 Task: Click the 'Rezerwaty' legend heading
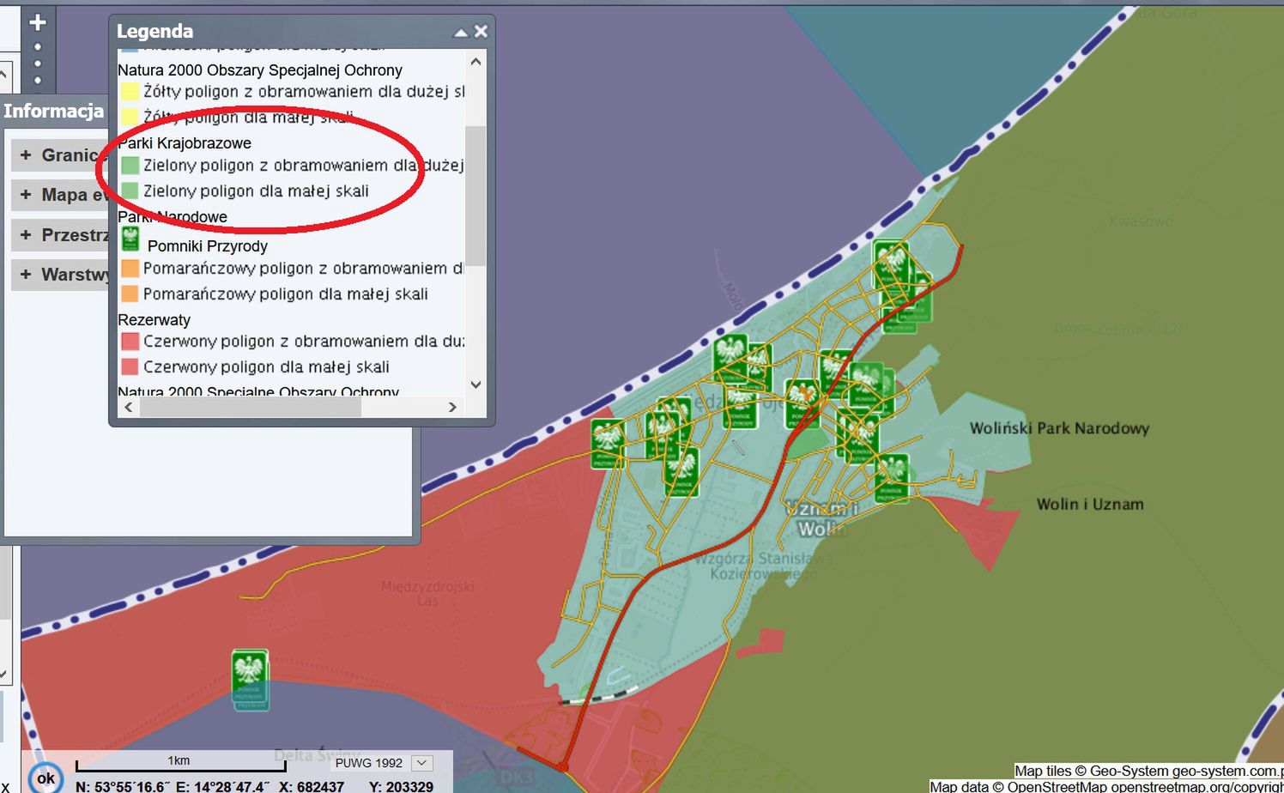pos(154,319)
